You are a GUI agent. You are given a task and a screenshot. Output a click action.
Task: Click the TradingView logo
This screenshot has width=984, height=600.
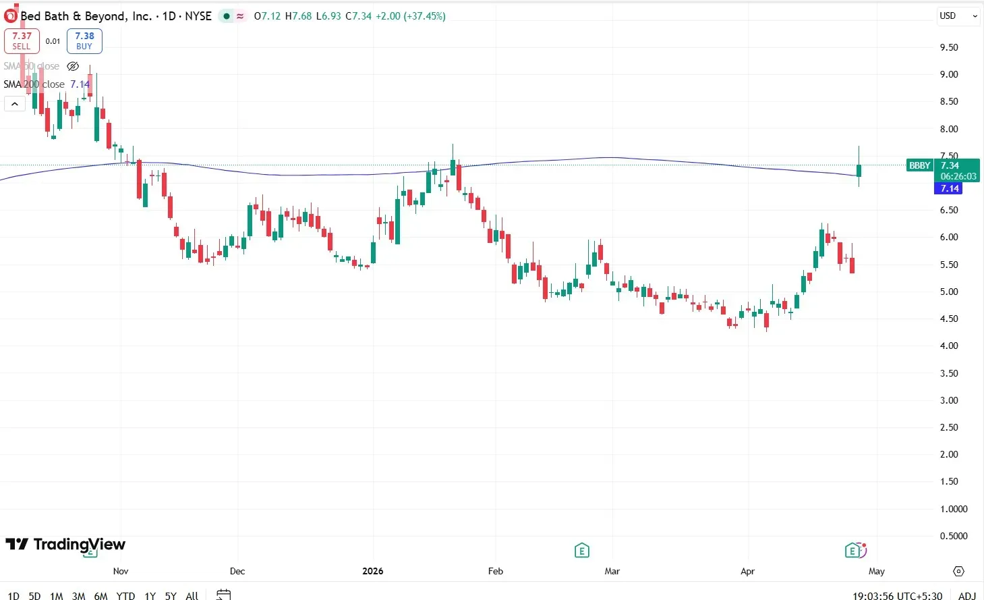tap(65, 545)
